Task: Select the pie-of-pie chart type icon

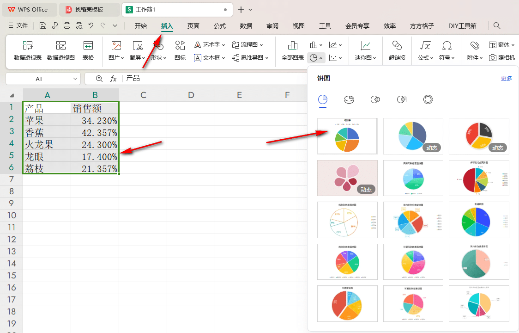Action: (375, 99)
